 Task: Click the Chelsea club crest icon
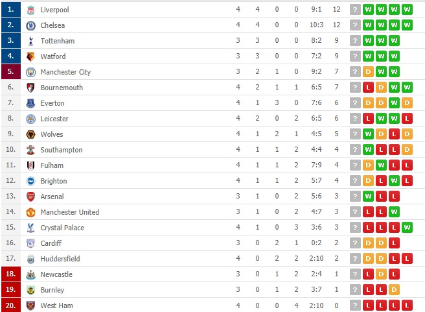pyautogui.click(x=30, y=25)
